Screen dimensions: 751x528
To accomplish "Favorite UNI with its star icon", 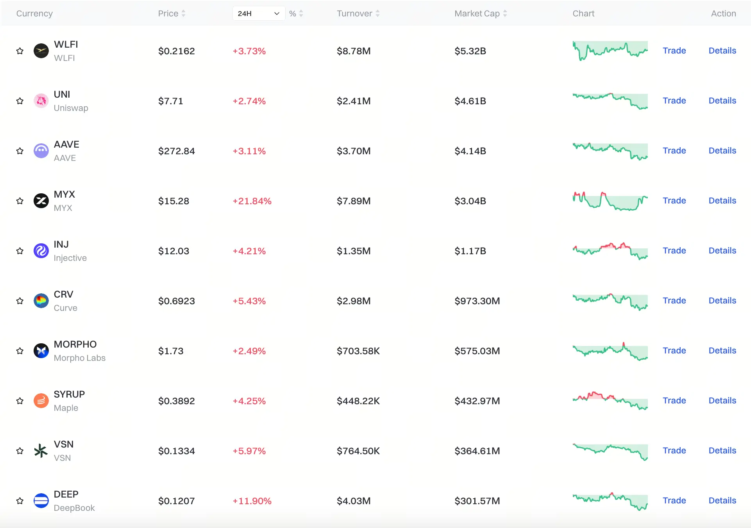I will pos(20,101).
